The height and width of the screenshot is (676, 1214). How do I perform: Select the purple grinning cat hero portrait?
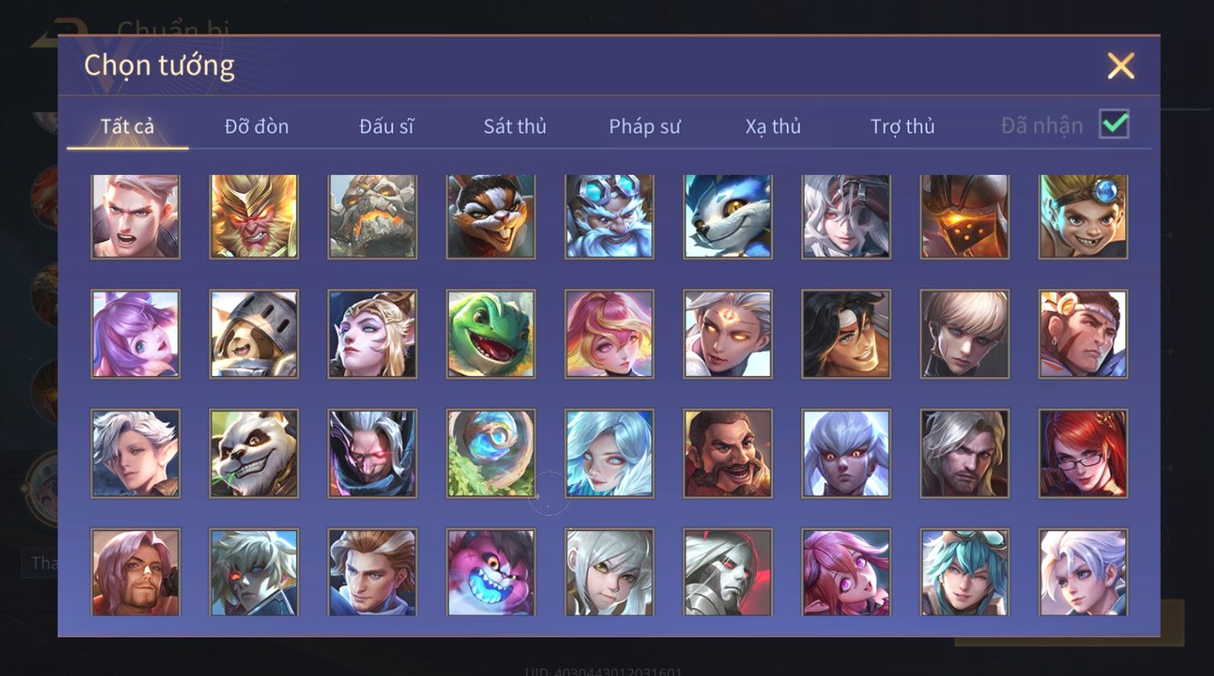click(x=491, y=572)
